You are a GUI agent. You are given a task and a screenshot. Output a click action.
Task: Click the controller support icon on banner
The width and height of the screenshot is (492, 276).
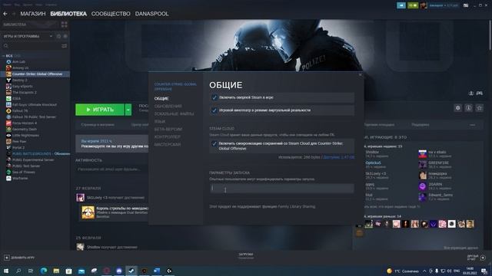pyautogui.click(x=480, y=94)
